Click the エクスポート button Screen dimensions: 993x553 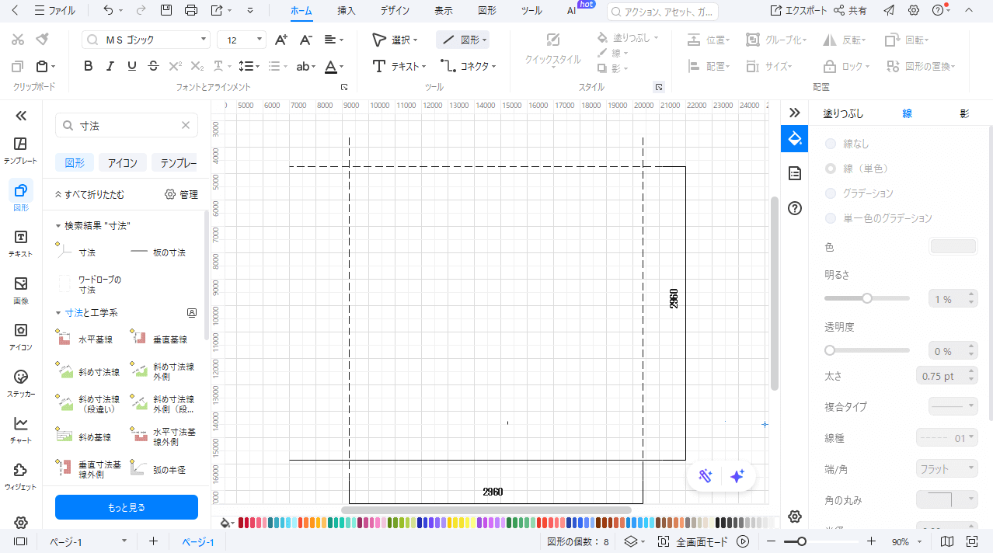[x=798, y=11]
